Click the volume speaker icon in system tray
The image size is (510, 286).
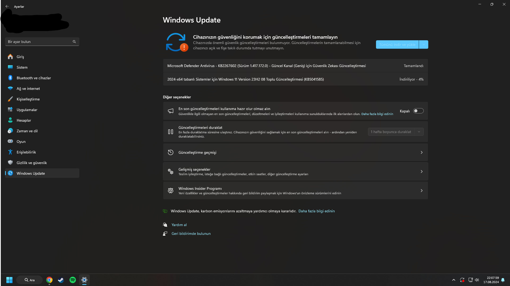click(x=477, y=280)
